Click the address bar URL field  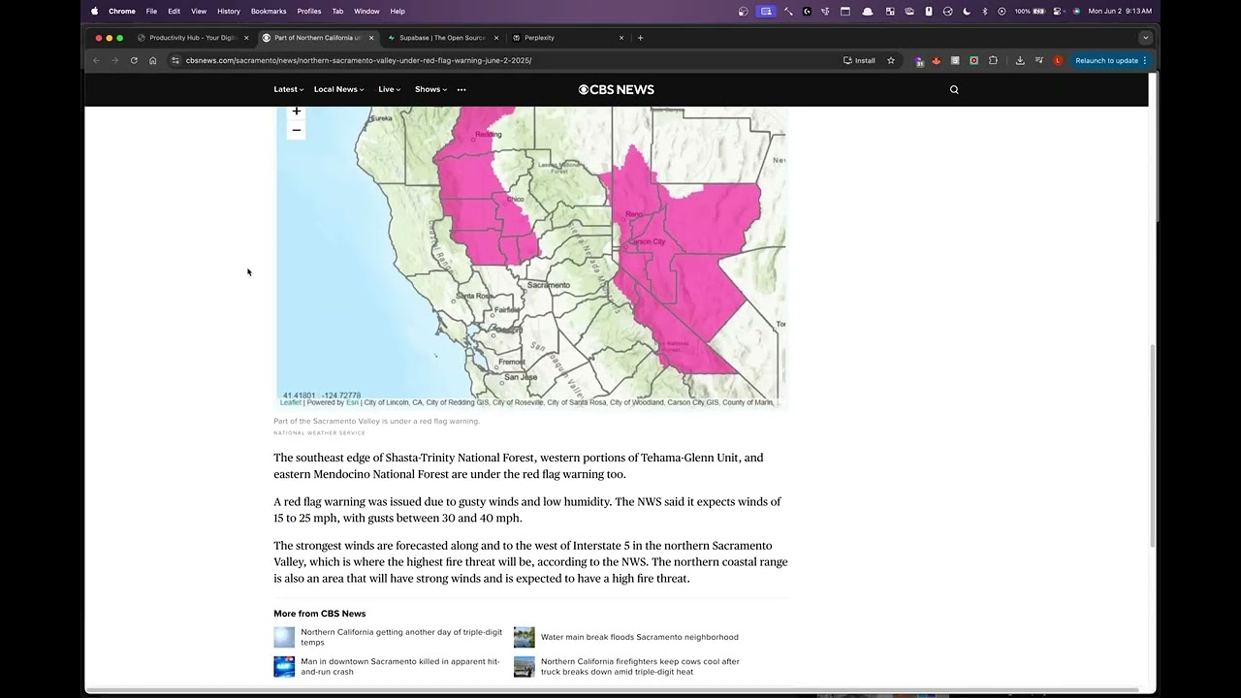click(504, 60)
